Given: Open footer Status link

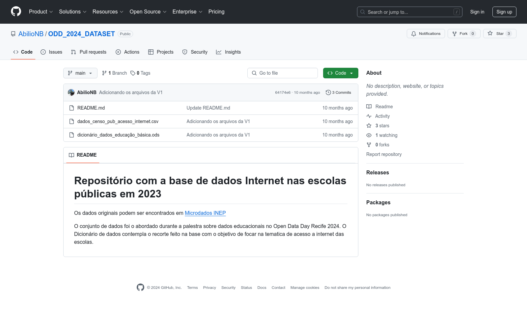Looking at the screenshot, I should (x=246, y=288).
